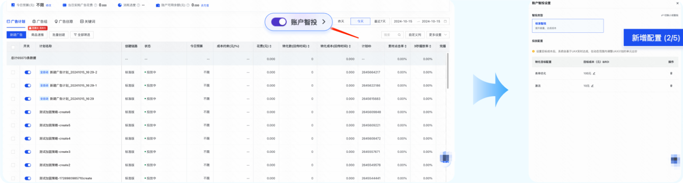Open the 更多设置 dropdown

point(438,35)
